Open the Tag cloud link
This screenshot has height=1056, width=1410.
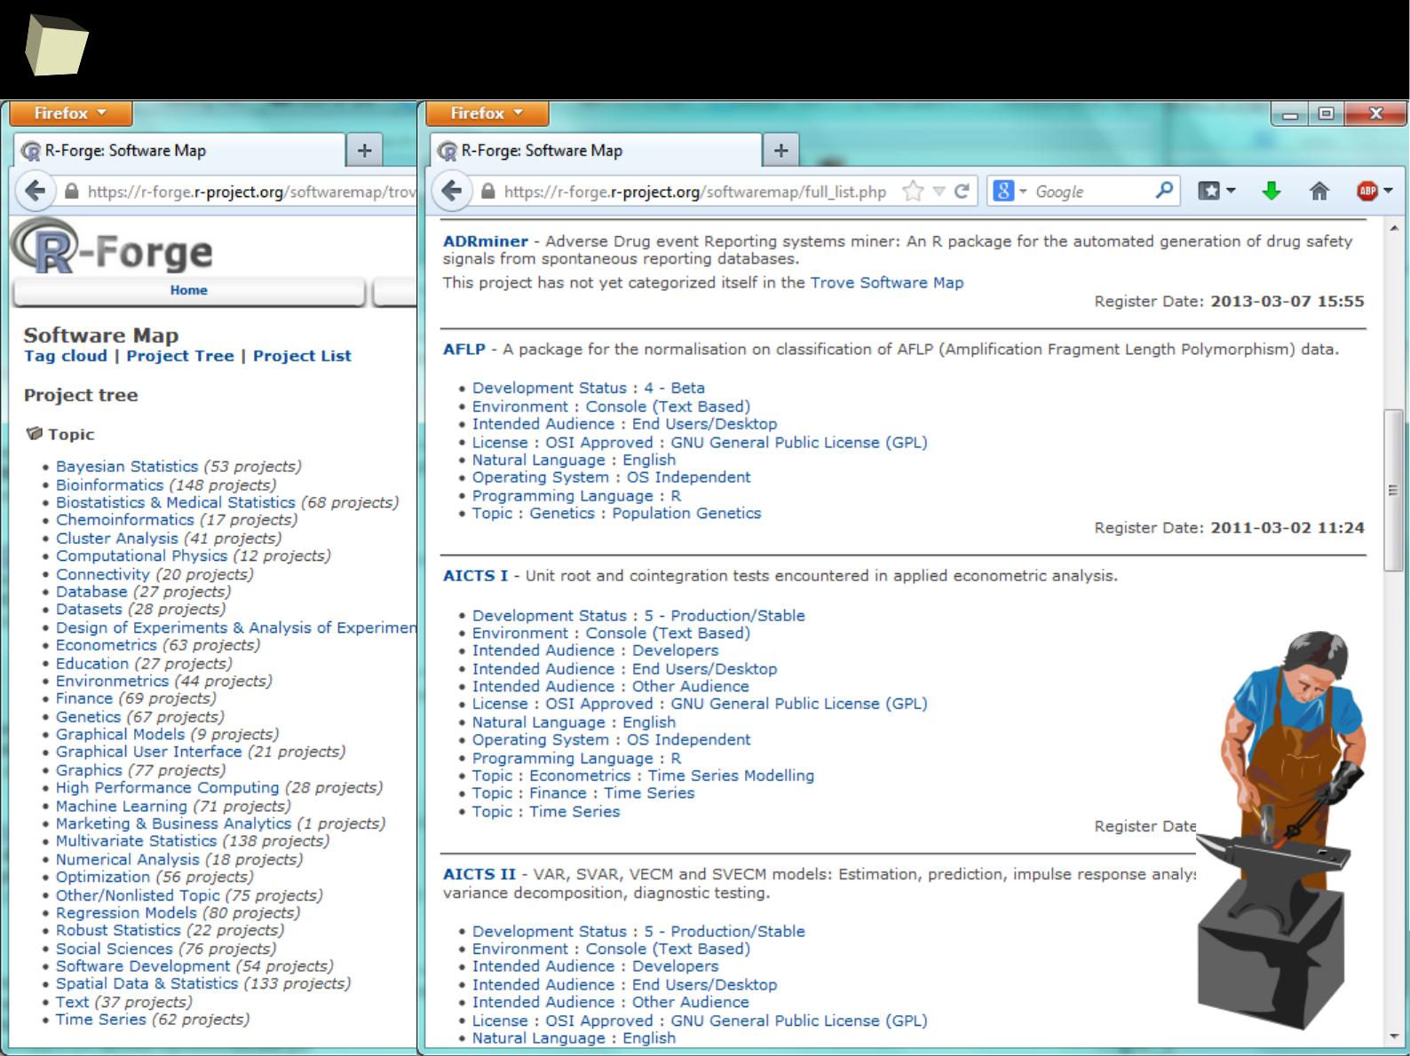click(65, 356)
